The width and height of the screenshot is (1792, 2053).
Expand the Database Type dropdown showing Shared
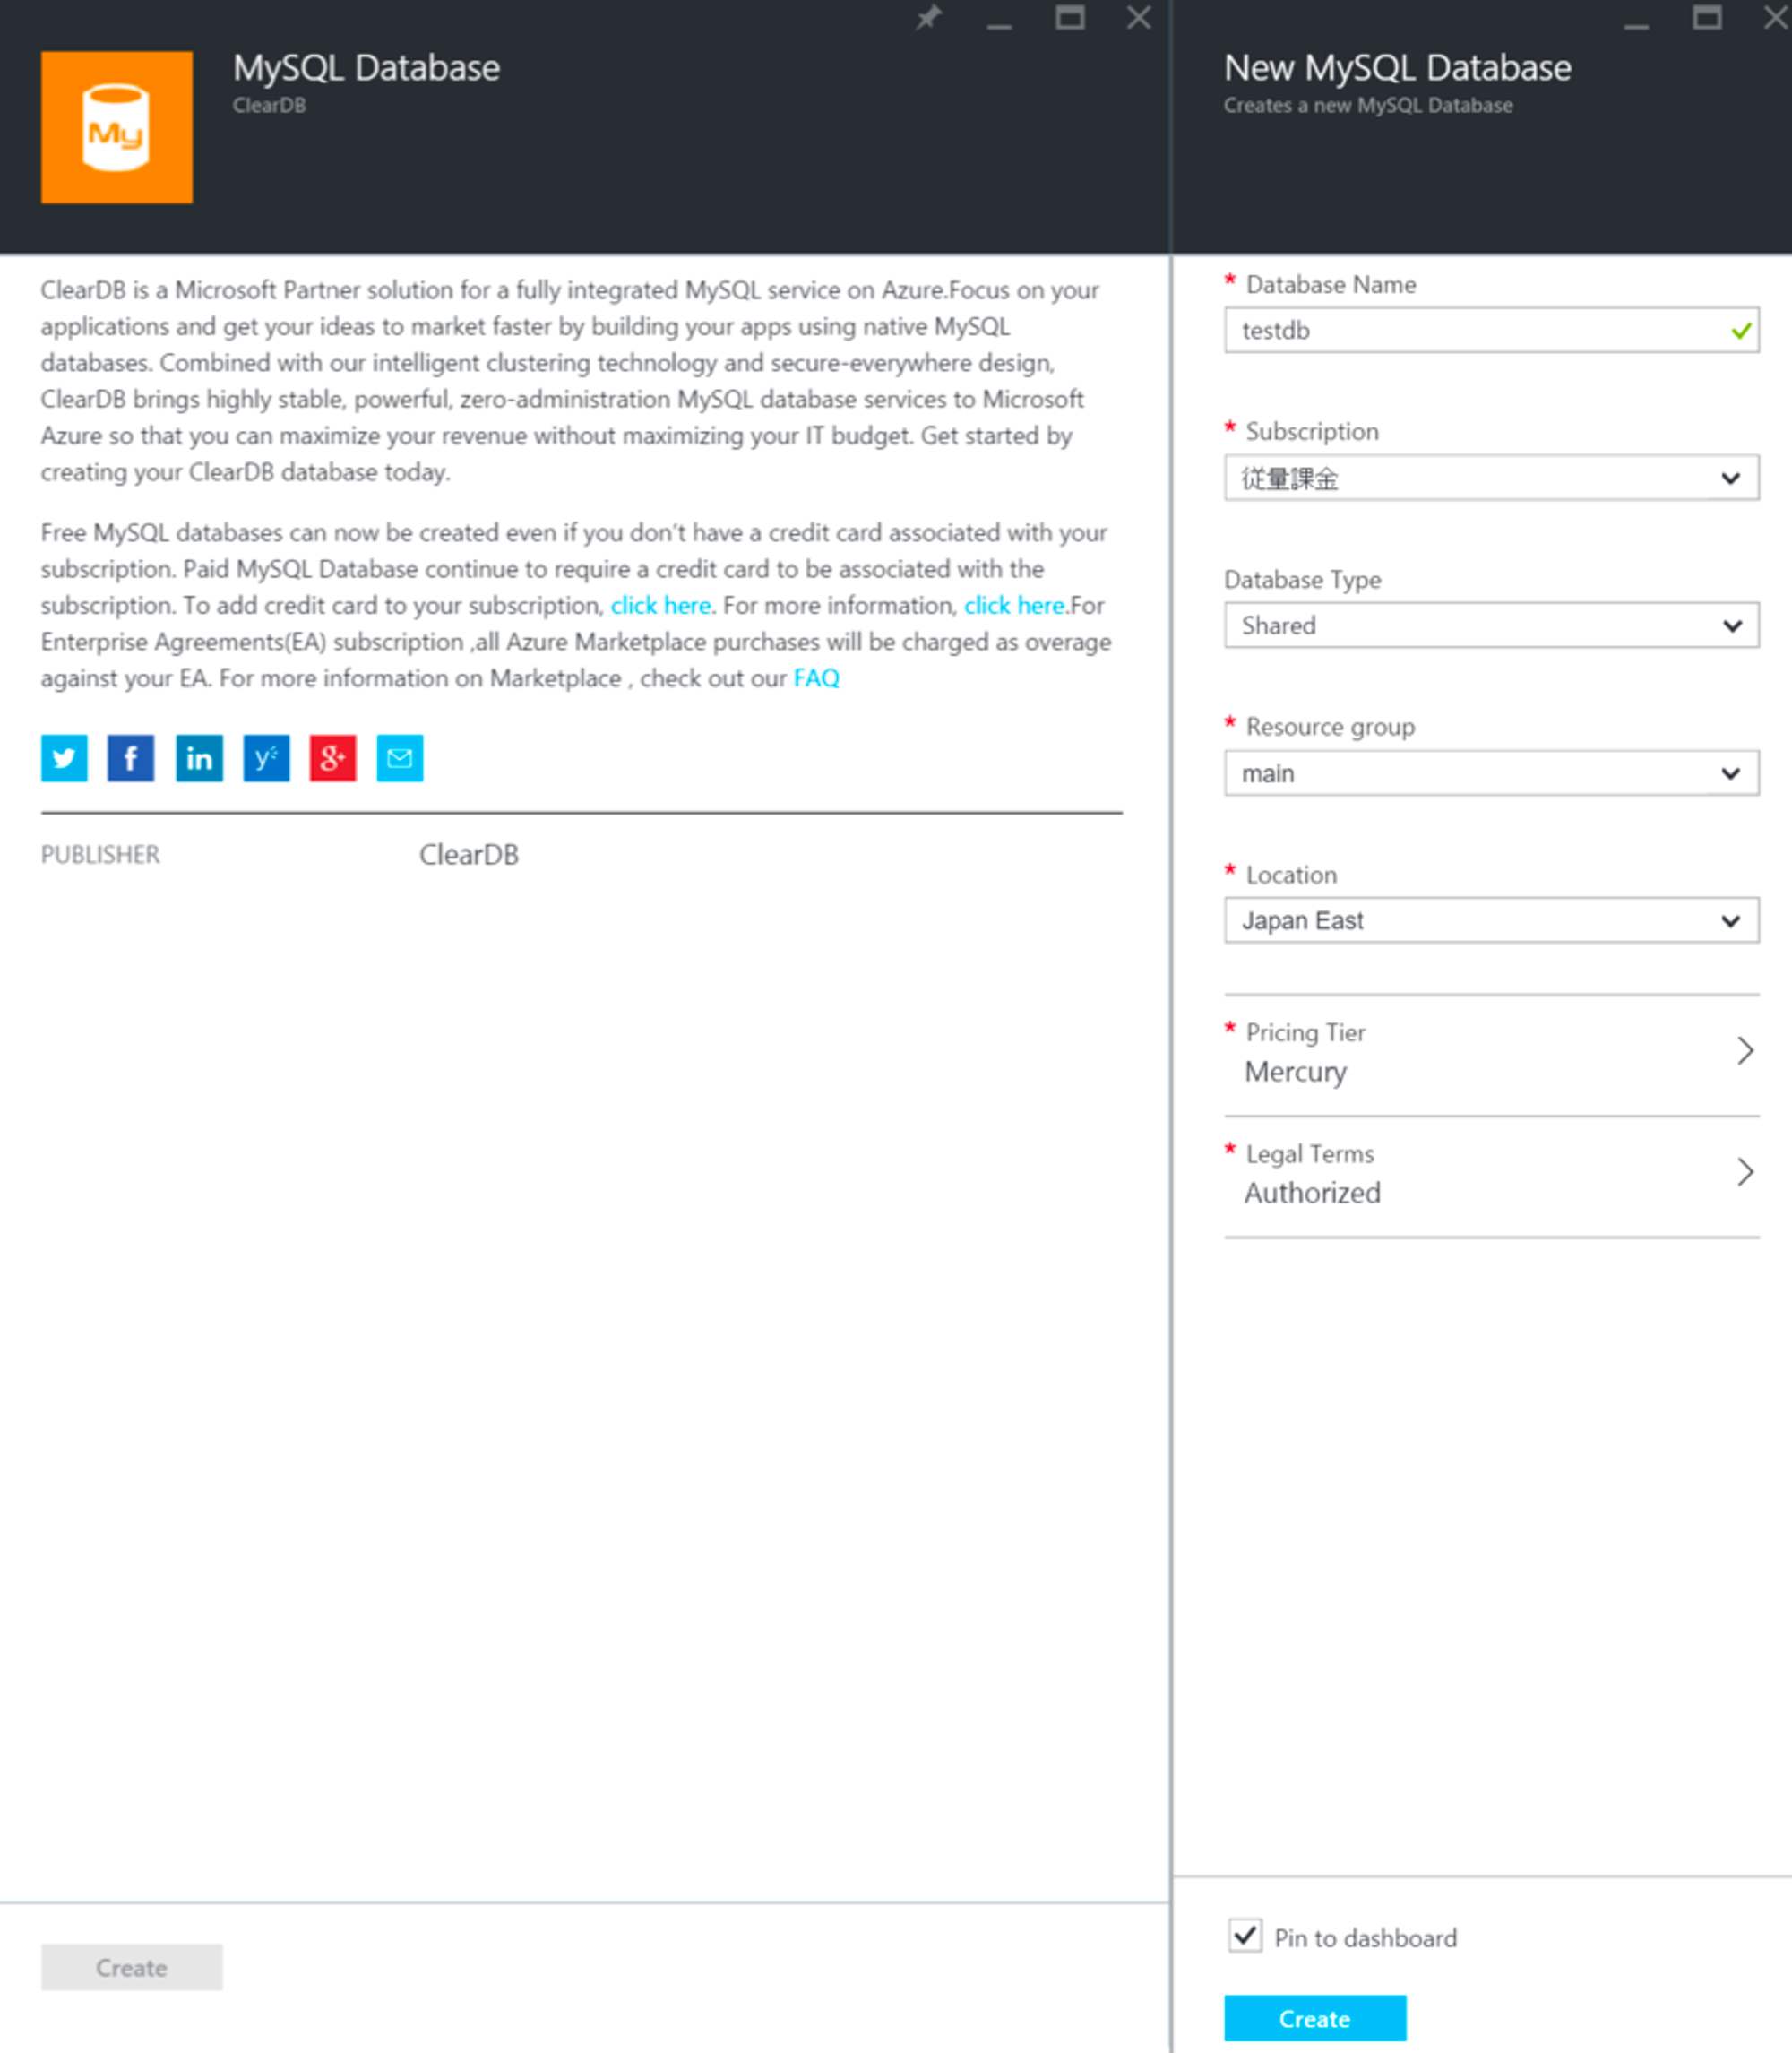(1490, 625)
